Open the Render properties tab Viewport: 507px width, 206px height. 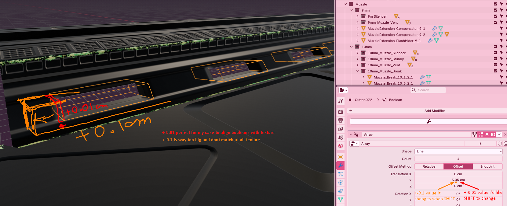pos(341,112)
